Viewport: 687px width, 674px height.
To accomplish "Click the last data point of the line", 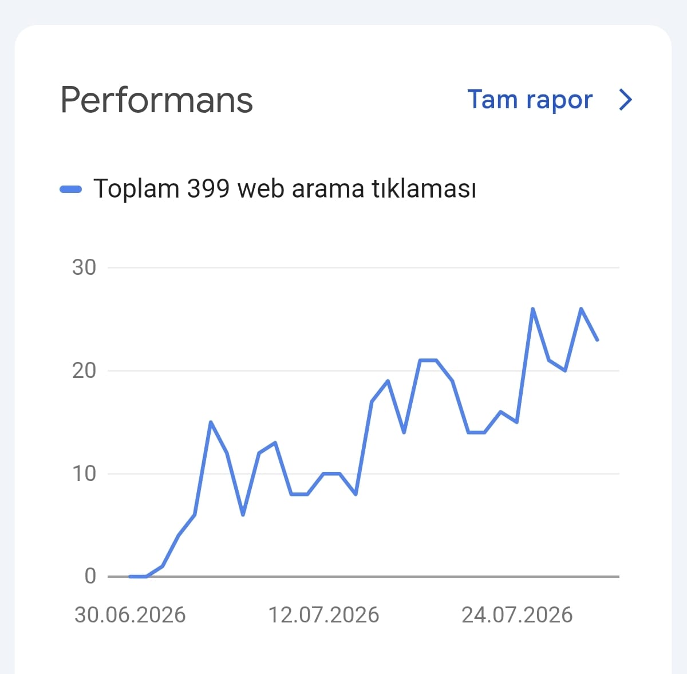I will click(597, 340).
